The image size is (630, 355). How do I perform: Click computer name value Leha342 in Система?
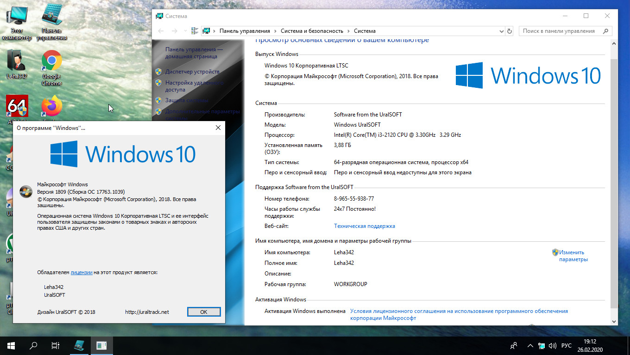pos(344,252)
